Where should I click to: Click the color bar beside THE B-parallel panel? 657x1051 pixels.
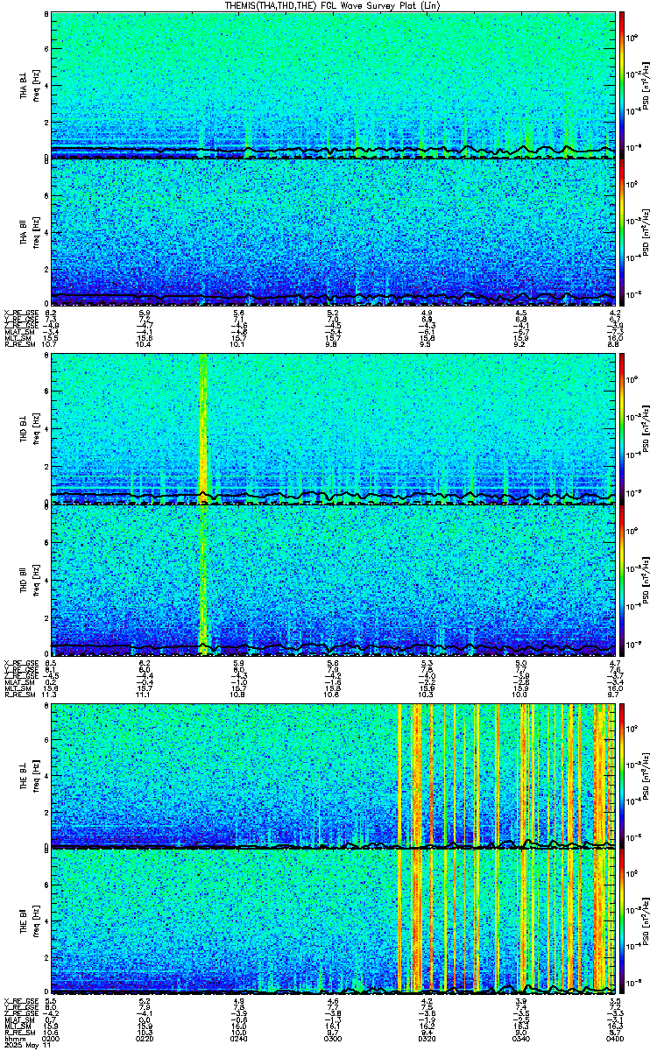623,921
